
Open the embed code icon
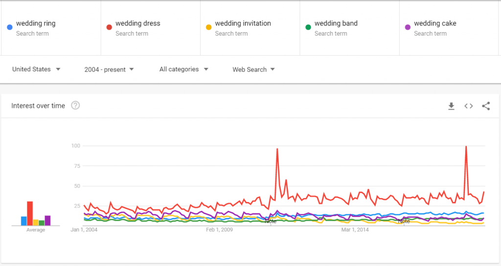click(469, 106)
